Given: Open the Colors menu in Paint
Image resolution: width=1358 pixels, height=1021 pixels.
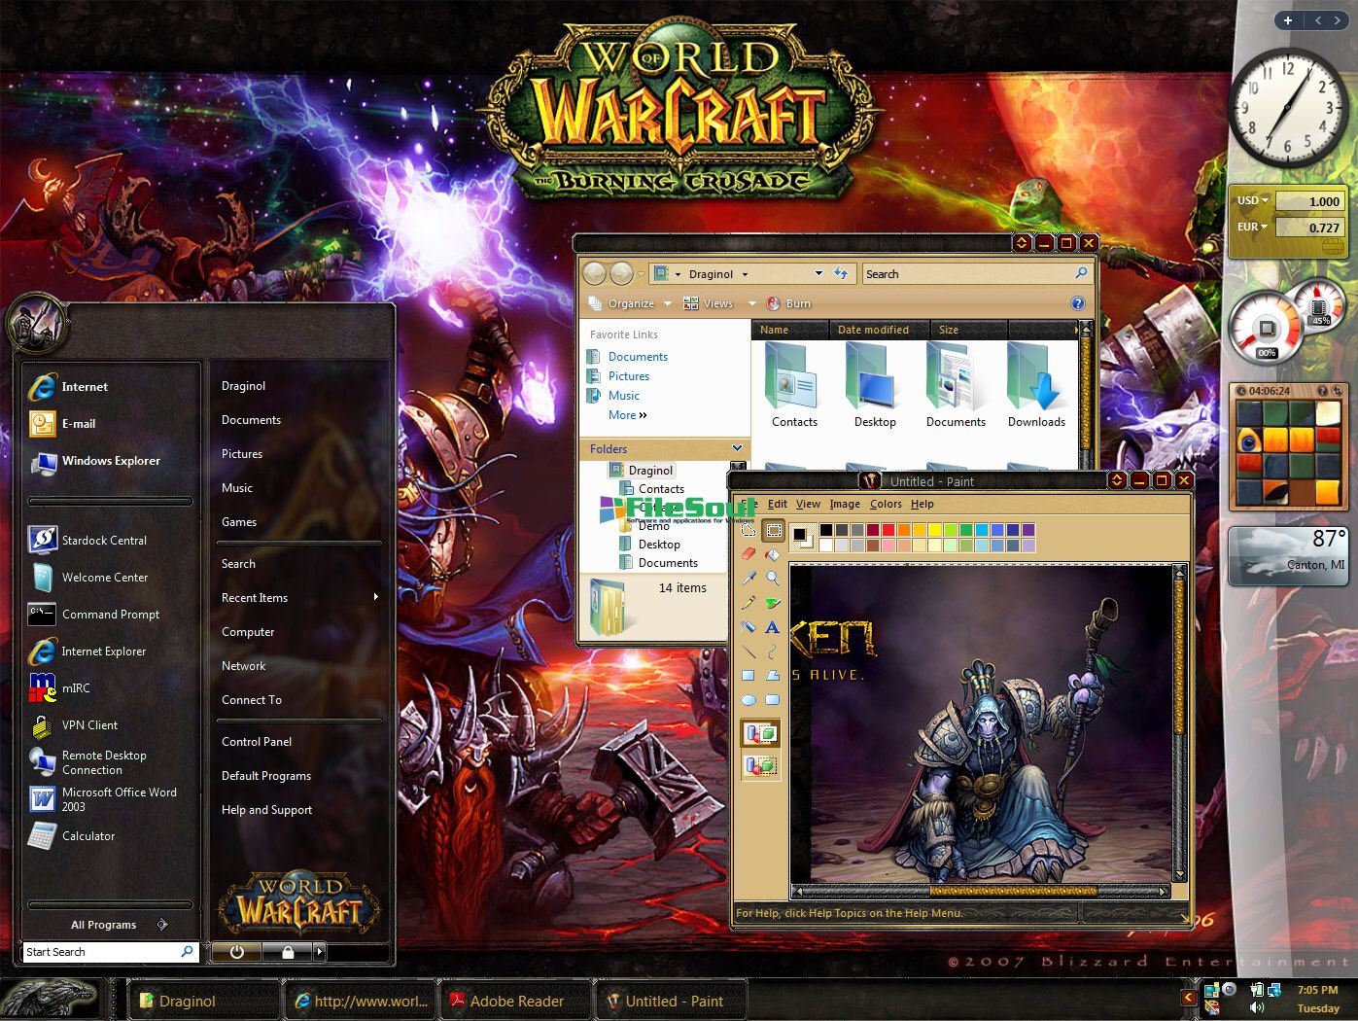Looking at the screenshot, I should [886, 504].
